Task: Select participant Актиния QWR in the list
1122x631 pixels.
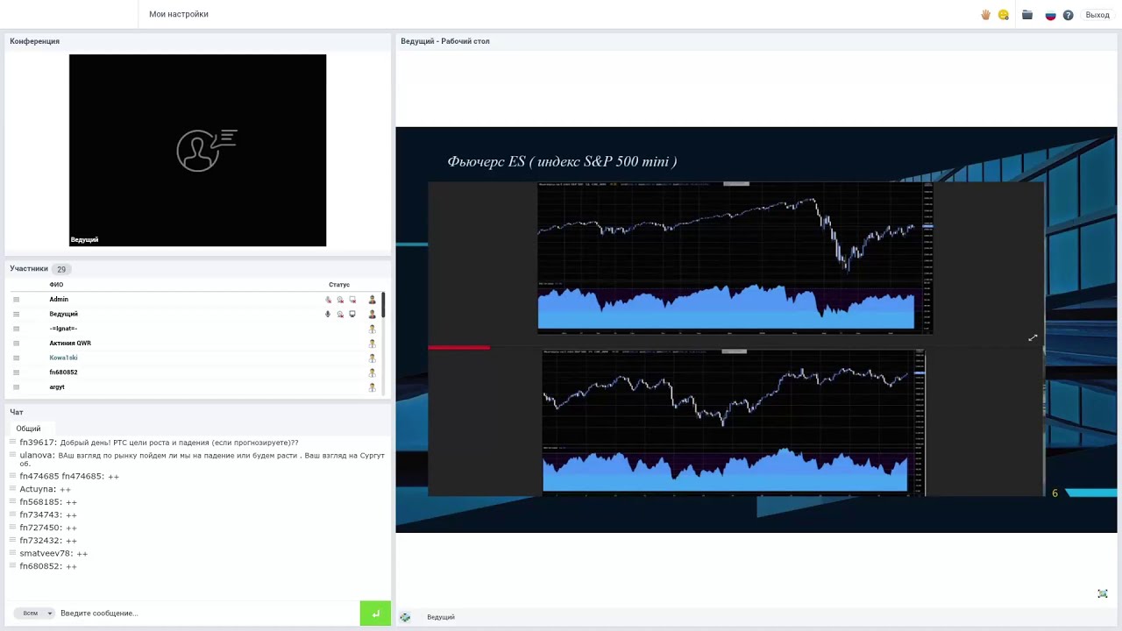Action: [x=70, y=344]
